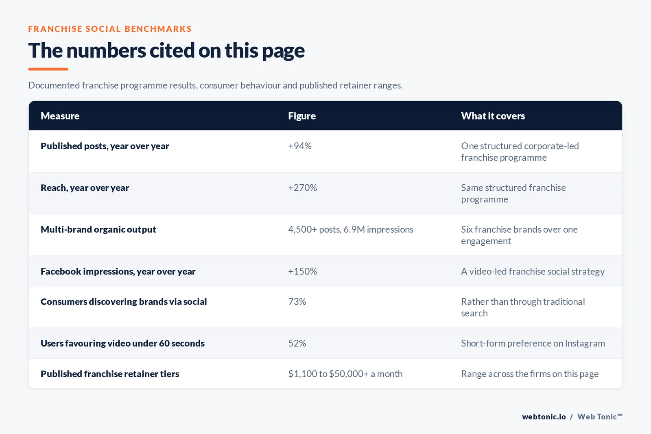Click the '+94%' figure value
Screen dimensions: 651x434
click(x=299, y=146)
